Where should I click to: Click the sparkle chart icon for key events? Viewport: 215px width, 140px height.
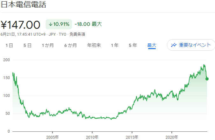[174, 45]
